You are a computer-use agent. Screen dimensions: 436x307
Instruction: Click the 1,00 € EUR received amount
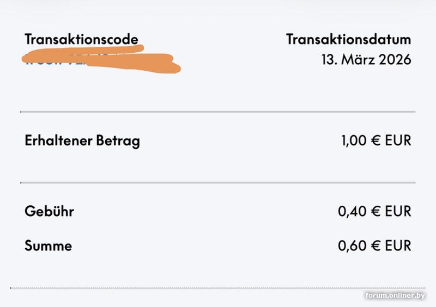376,141
